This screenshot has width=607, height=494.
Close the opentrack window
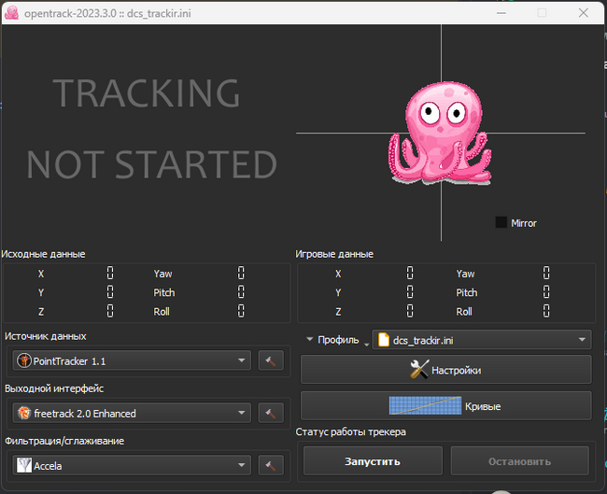pyautogui.click(x=585, y=12)
